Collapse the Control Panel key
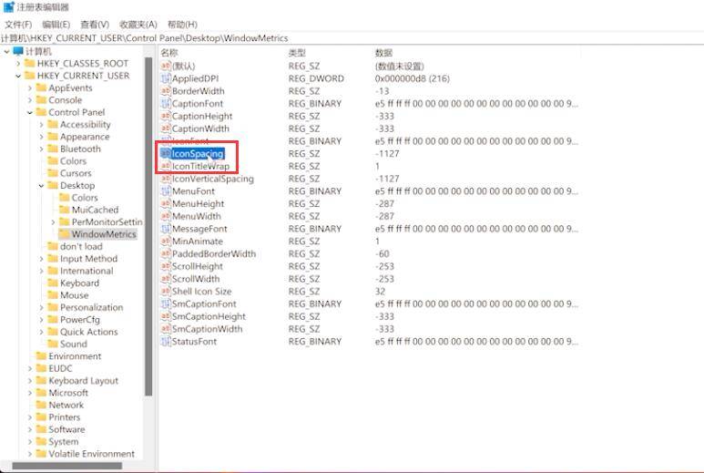This screenshot has width=704, height=473. point(30,112)
